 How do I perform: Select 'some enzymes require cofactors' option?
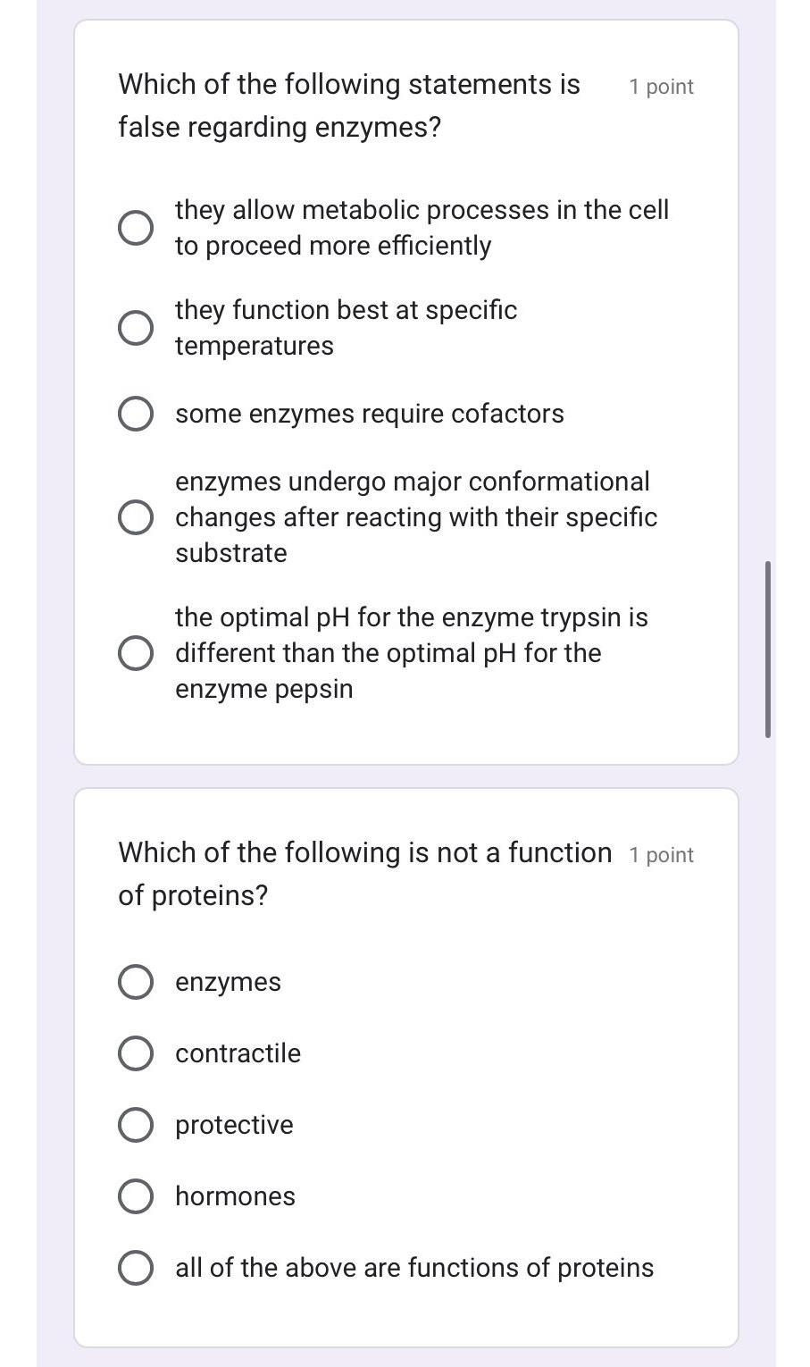click(x=135, y=414)
